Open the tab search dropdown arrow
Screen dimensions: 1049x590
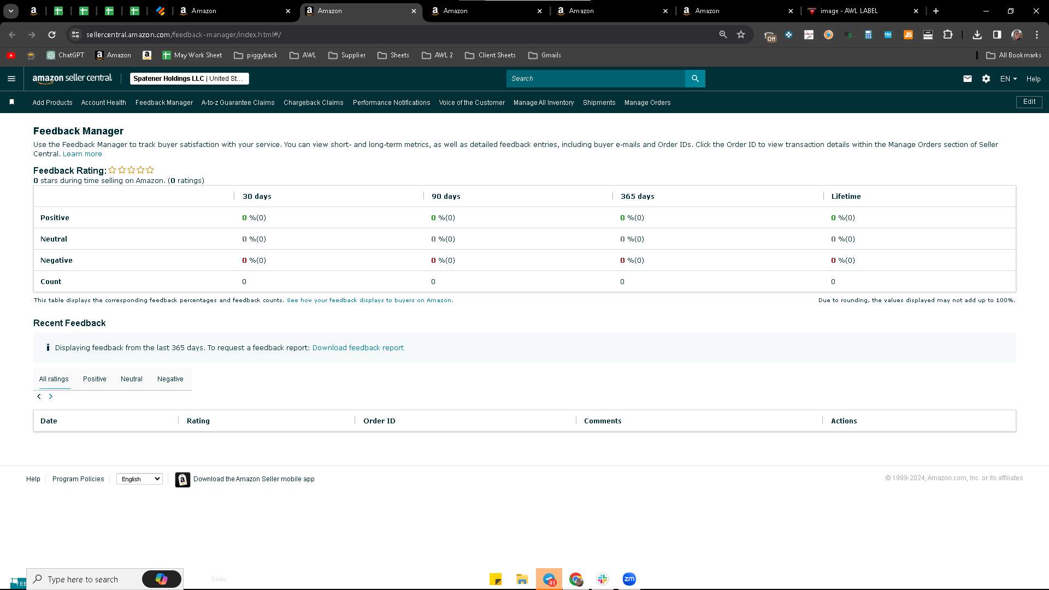pyautogui.click(x=11, y=11)
